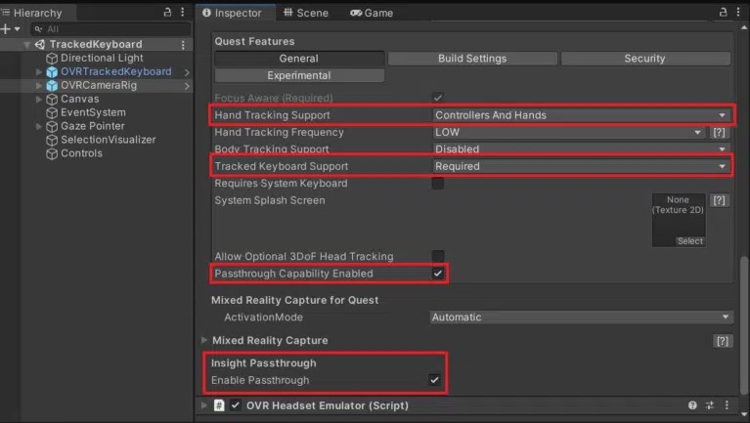The image size is (750, 423).
Task: Click the plus icon to add object in Hierarchy
Action: [x=6, y=29]
